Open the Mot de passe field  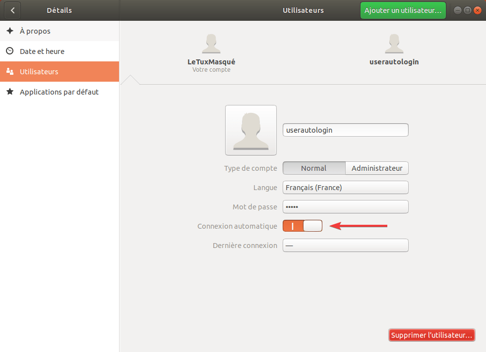[x=345, y=207]
